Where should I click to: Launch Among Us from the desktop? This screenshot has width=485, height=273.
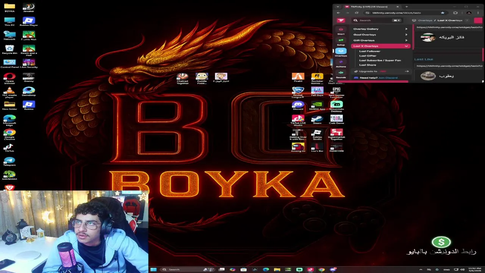298,148
